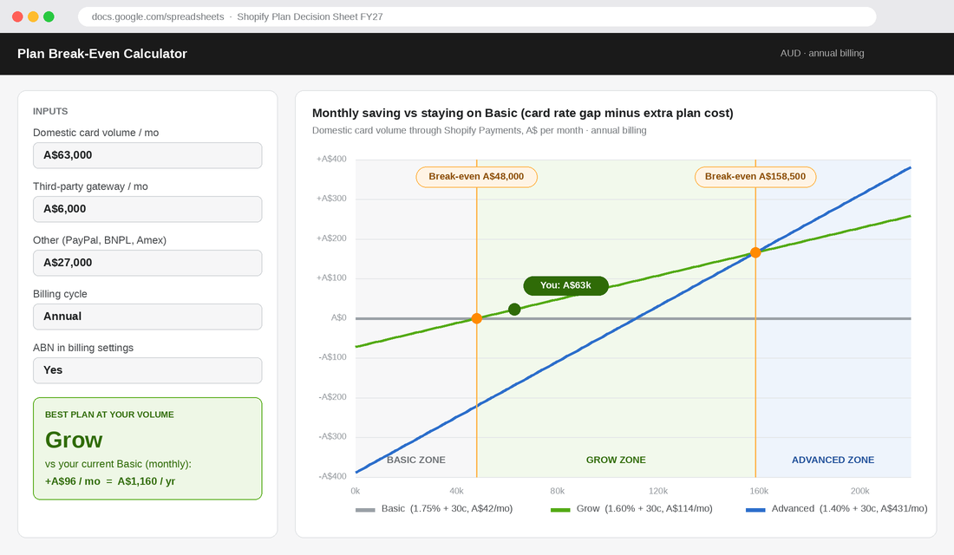Image resolution: width=954 pixels, height=555 pixels.
Task: Click the AUD · annual billing header text
Action: pyautogui.click(x=822, y=54)
